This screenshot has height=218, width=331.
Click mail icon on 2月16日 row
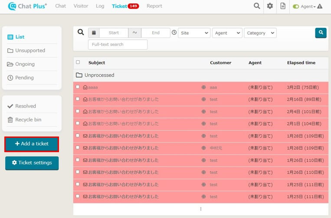[x=85, y=99]
